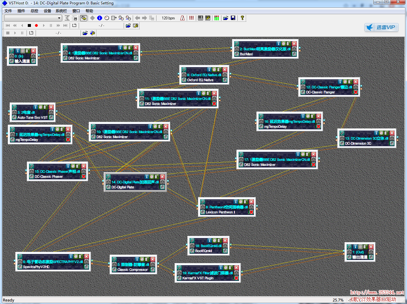The image size is (407, 304).
Task: Click skip to start button in transport bar
Action: pyautogui.click(x=8, y=26)
